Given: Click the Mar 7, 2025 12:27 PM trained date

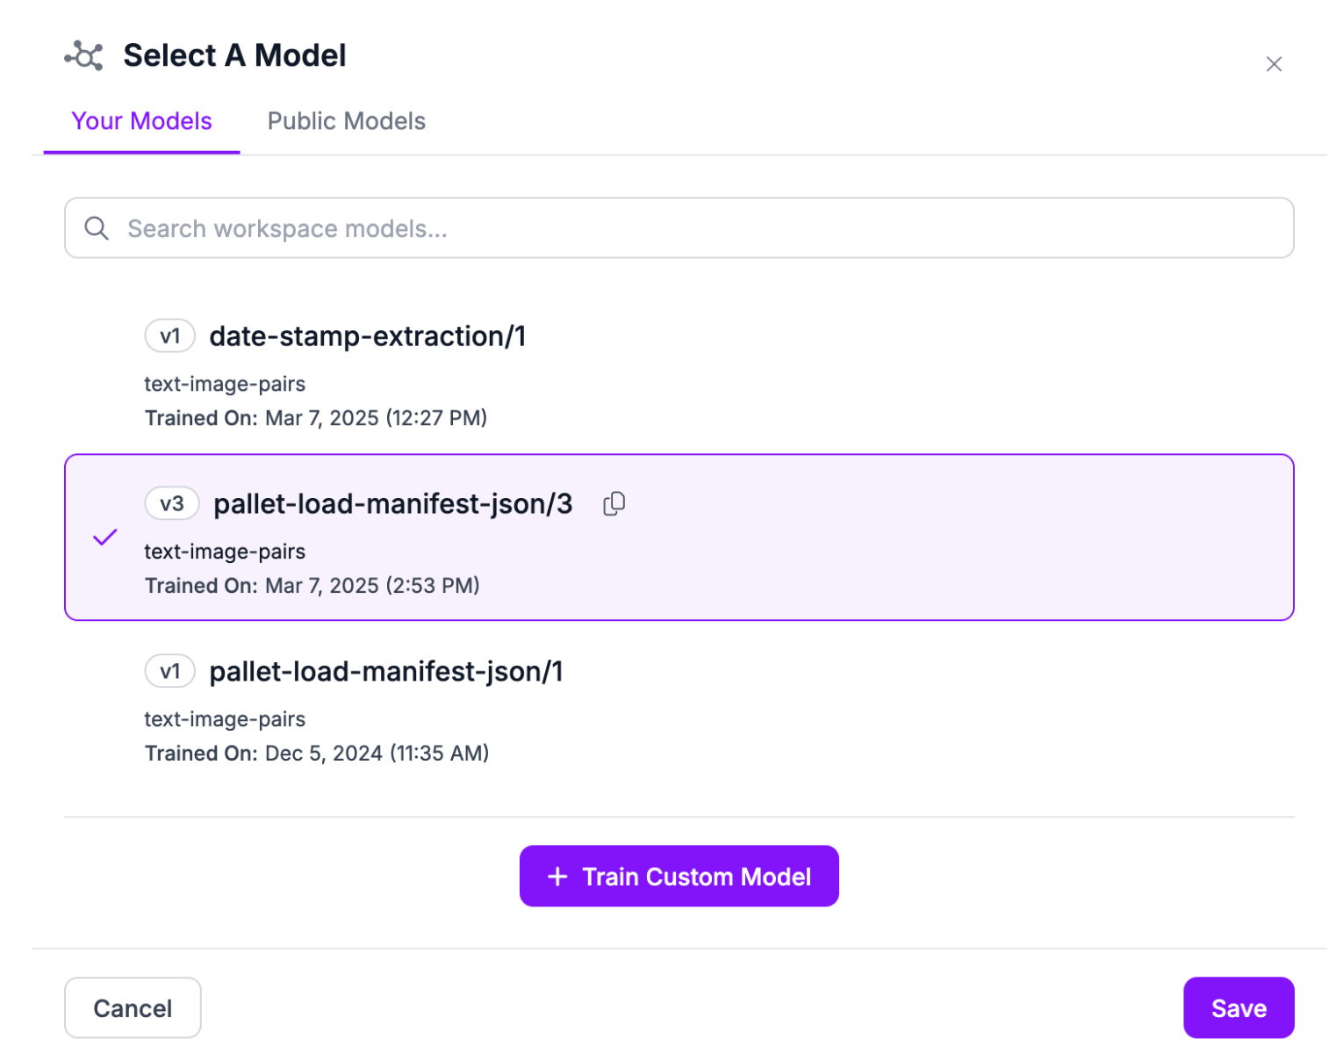Looking at the screenshot, I should tap(376, 418).
